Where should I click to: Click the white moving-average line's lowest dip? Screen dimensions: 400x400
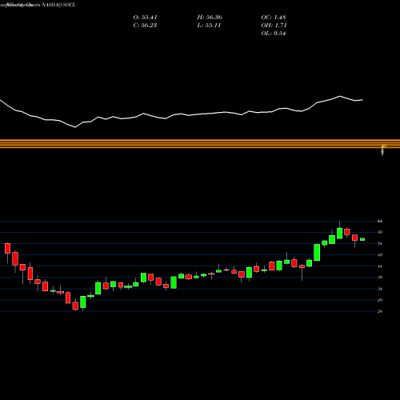[75, 127]
